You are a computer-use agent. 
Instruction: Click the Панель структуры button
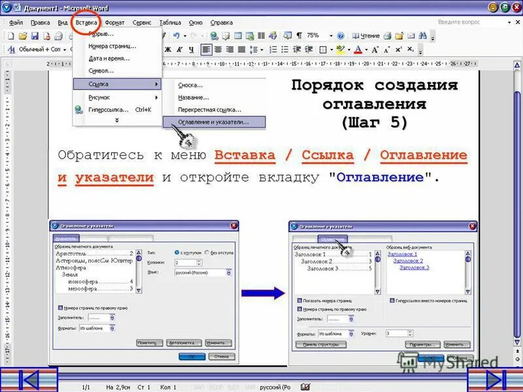coord(320,345)
